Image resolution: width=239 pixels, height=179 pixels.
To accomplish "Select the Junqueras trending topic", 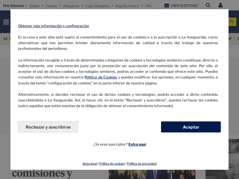I will click(x=71, y=6).
